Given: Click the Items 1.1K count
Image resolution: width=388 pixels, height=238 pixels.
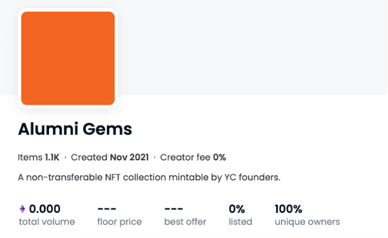Looking at the screenshot, I should pos(39,157).
